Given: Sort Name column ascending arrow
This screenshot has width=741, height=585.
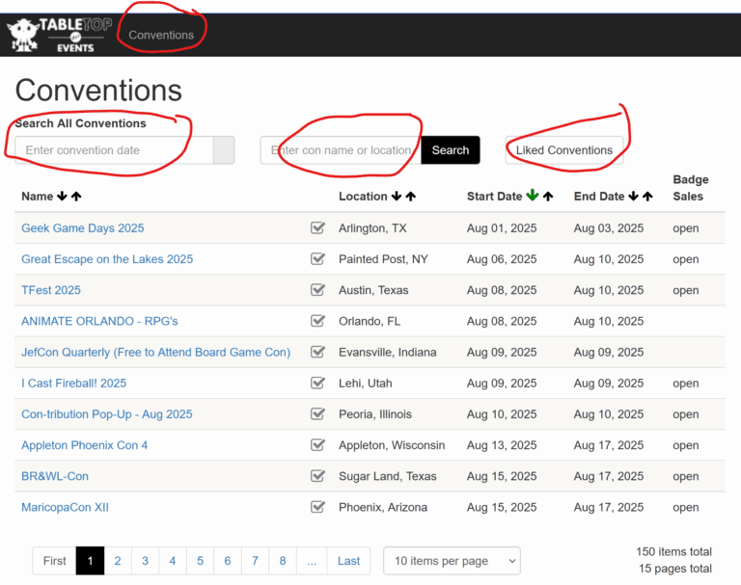Looking at the screenshot, I should pyautogui.click(x=76, y=197).
